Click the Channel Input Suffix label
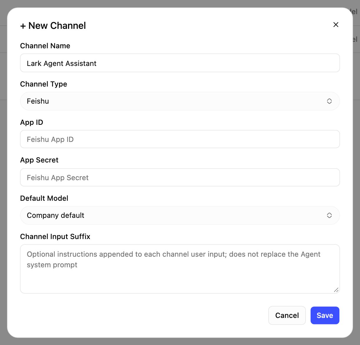360x345 pixels. [55, 237]
